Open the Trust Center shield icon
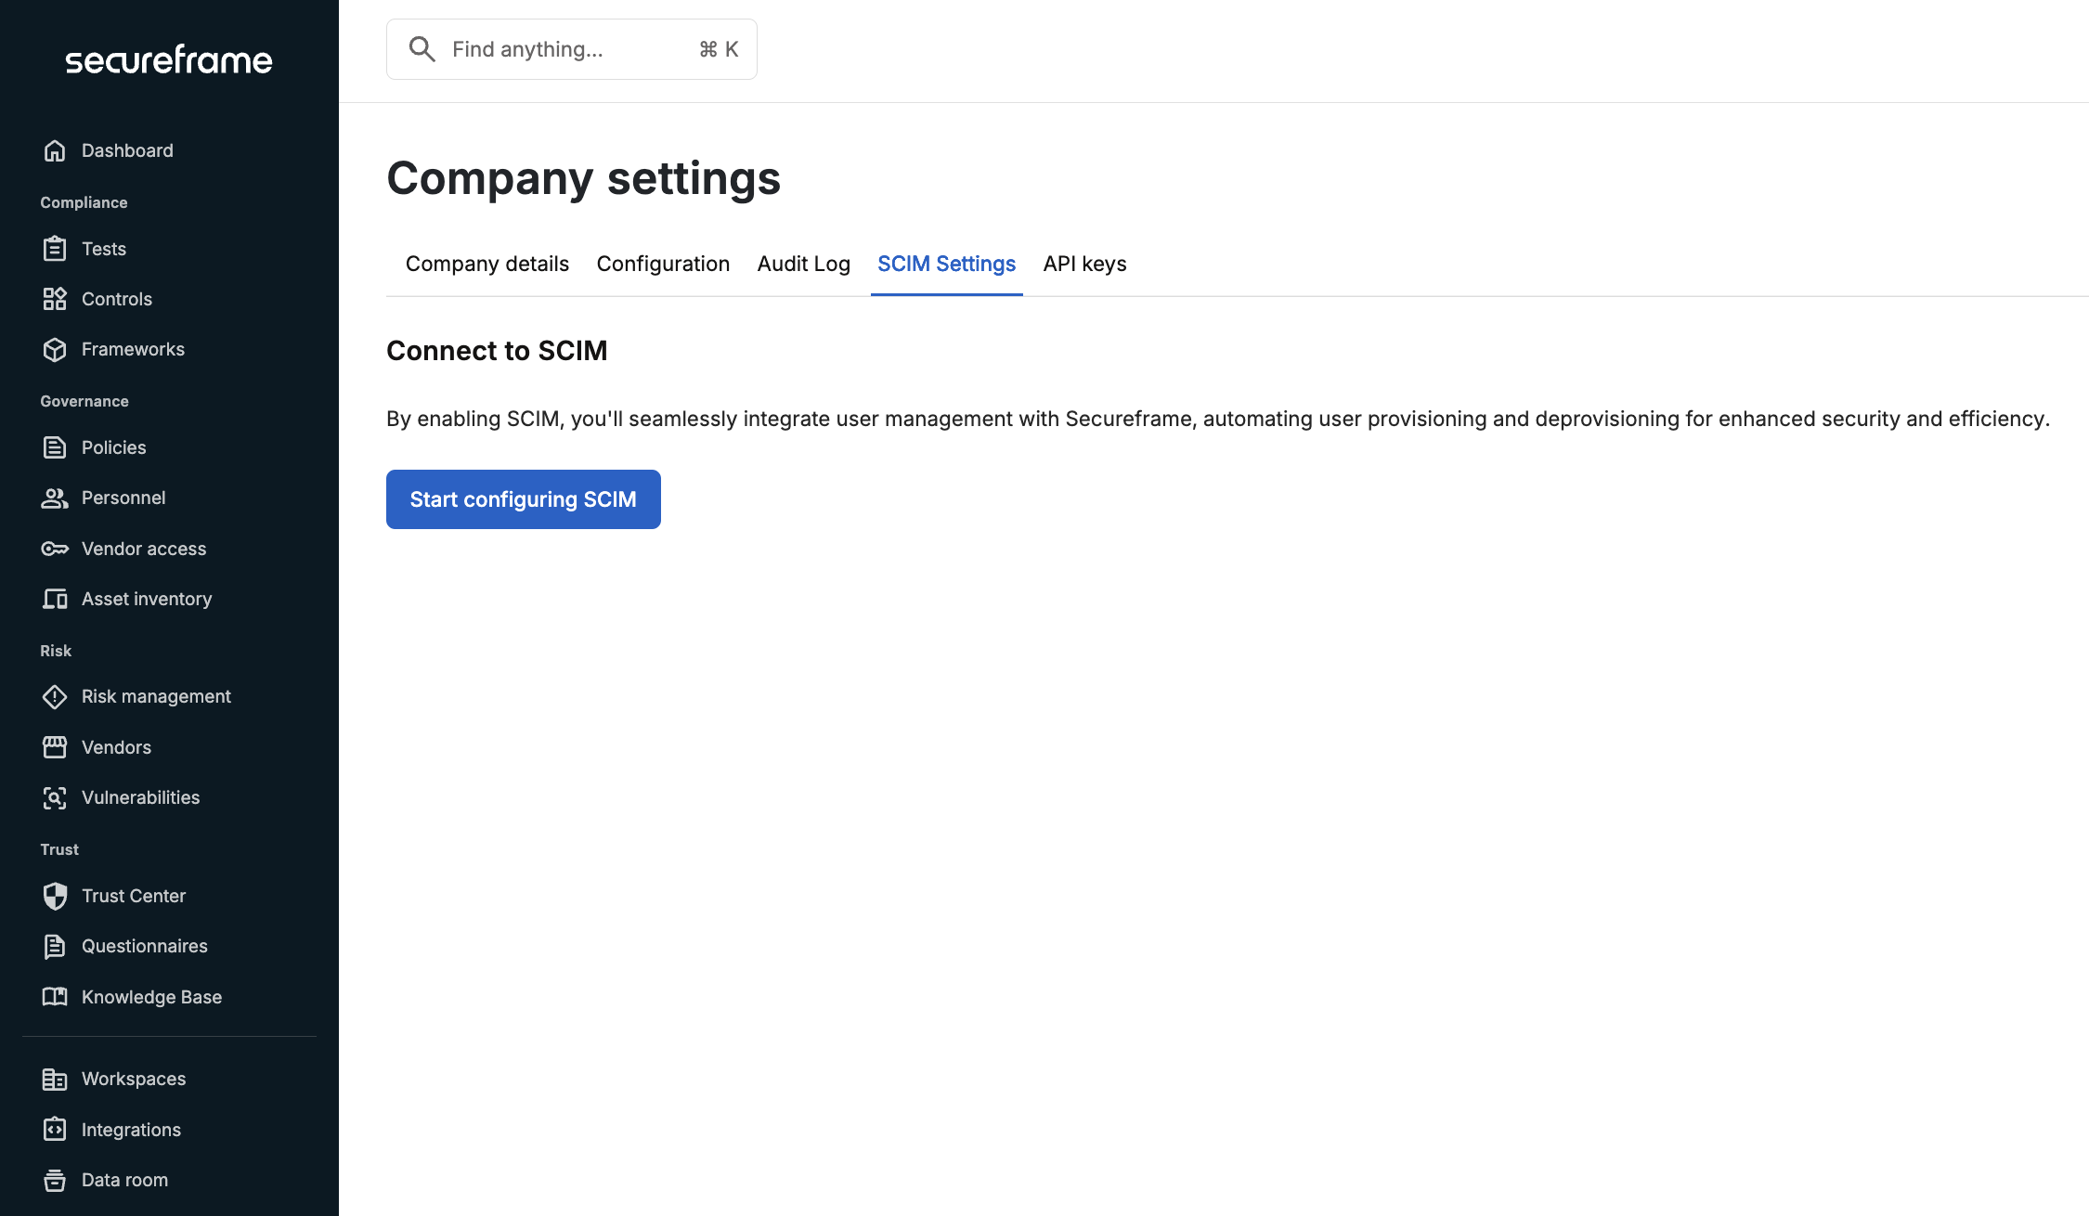2089x1216 pixels. [x=55, y=896]
